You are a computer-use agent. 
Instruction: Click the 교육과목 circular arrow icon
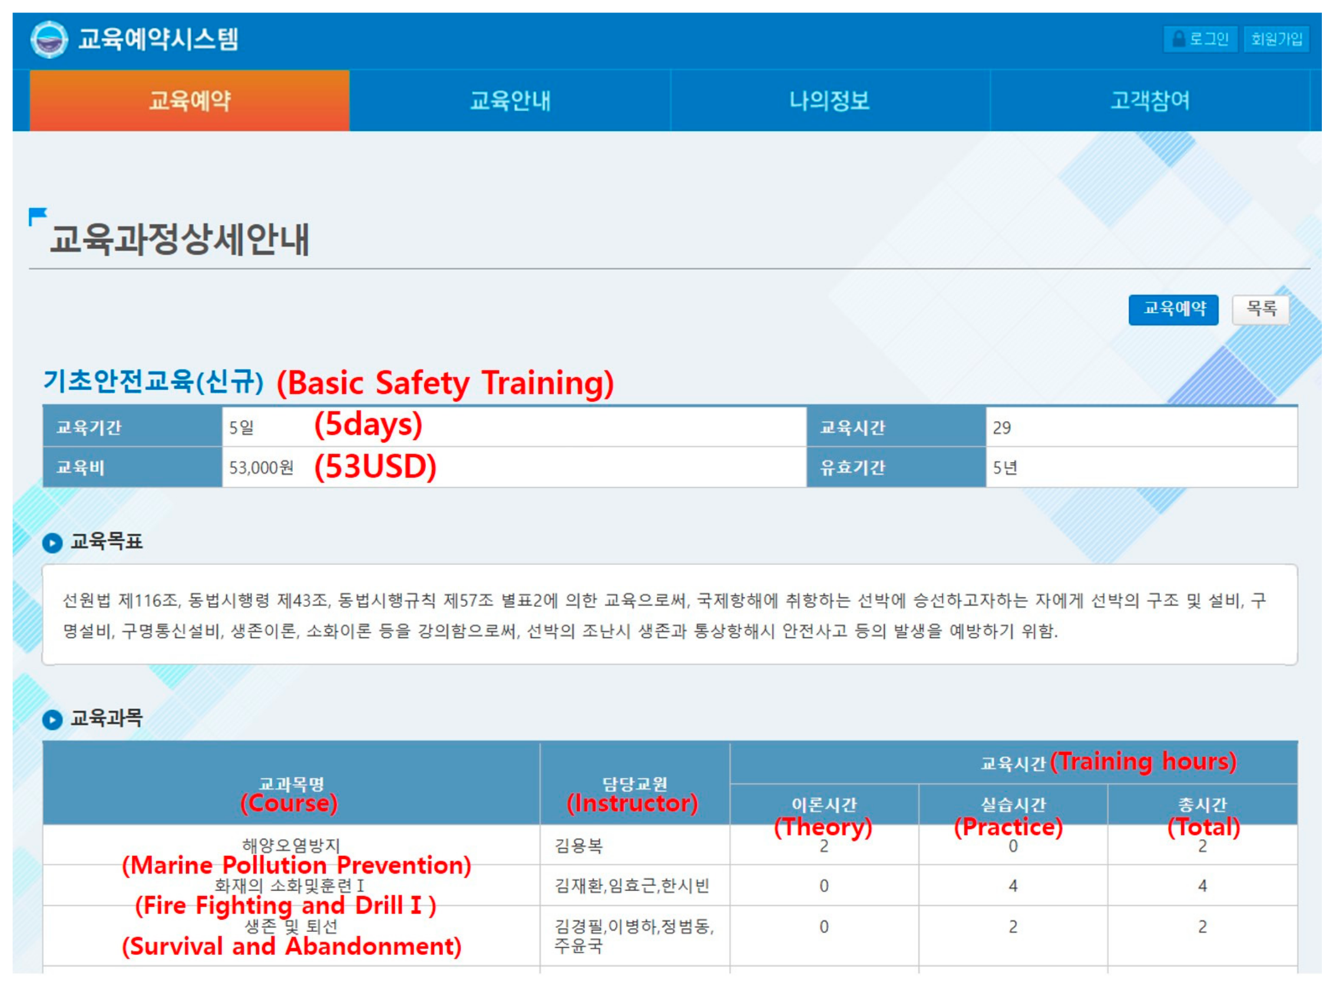tap(52, 719)
